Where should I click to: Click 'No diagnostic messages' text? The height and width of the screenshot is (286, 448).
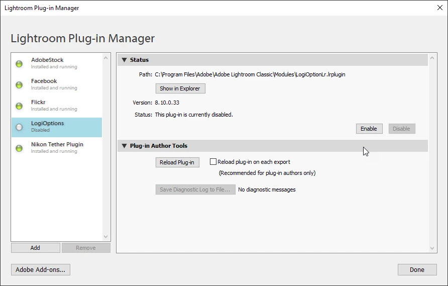(267, 189)
